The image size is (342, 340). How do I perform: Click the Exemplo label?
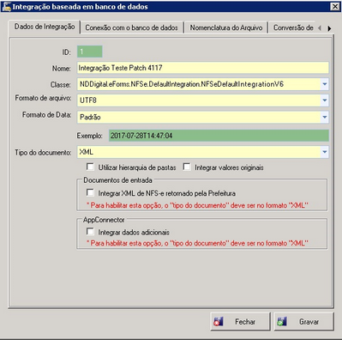coord(89,136)
